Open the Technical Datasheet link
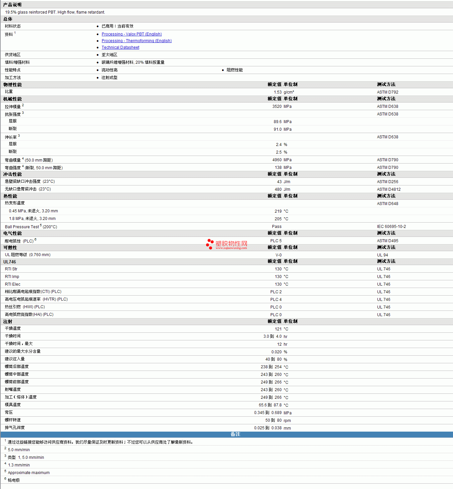The image size is (453, 489). (120, 47)
